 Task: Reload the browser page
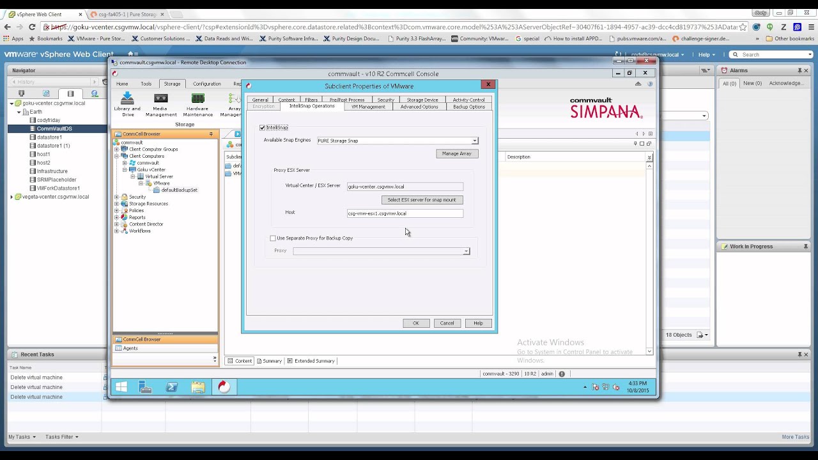click(32, 27)
